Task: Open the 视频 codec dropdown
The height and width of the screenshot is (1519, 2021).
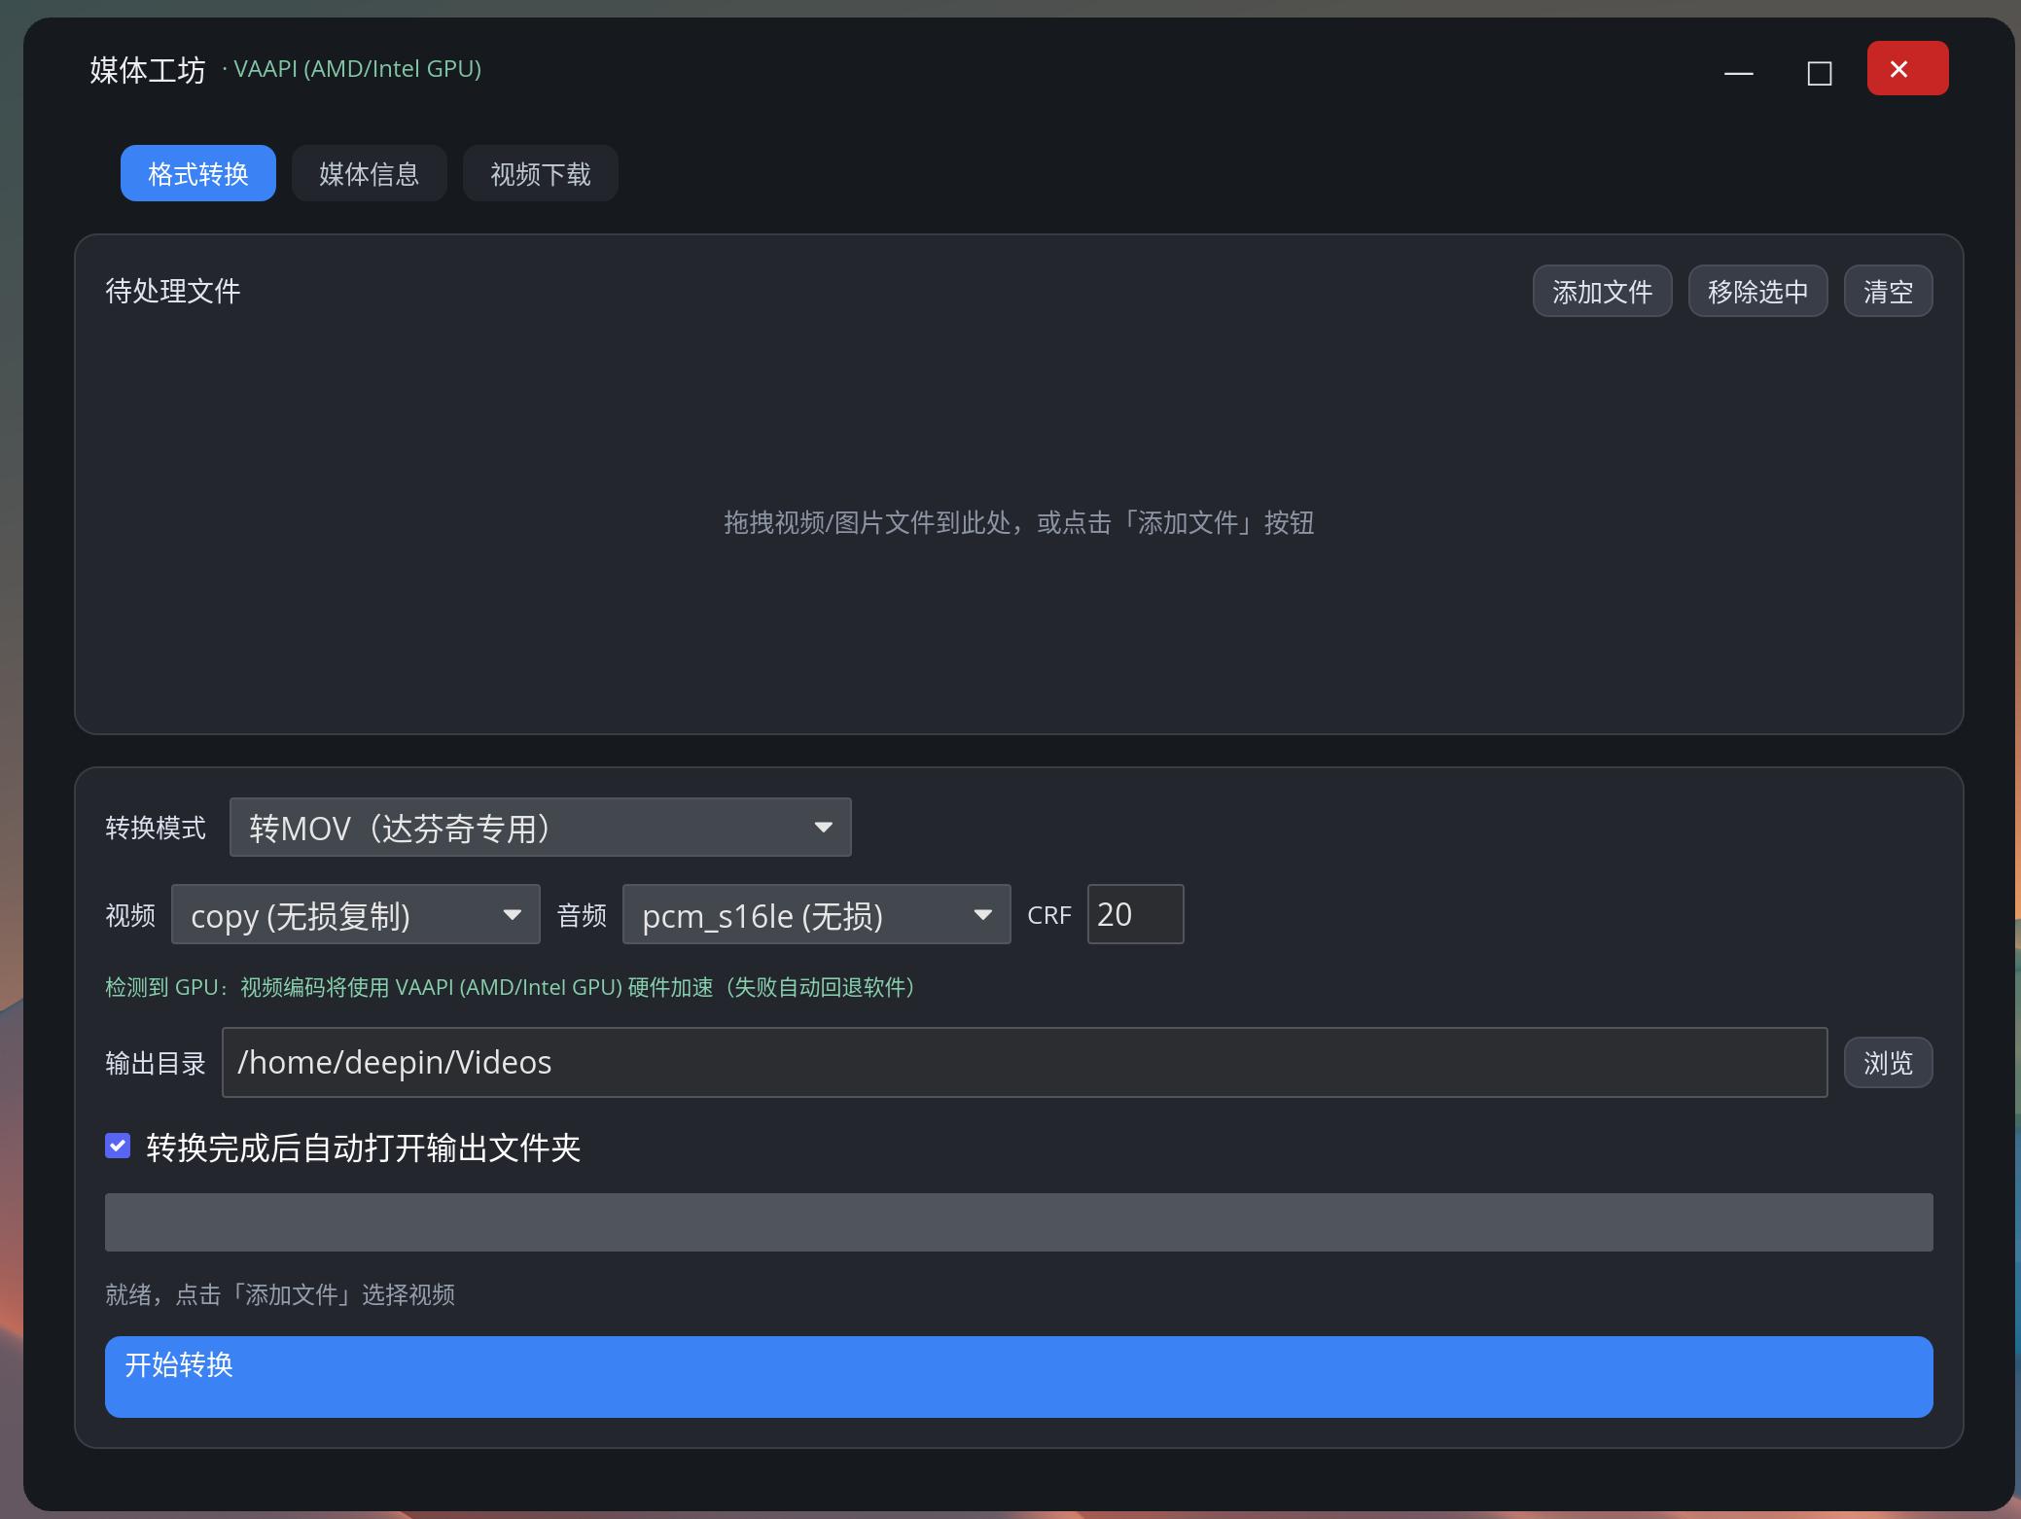Action: click(x=355, y=914)
